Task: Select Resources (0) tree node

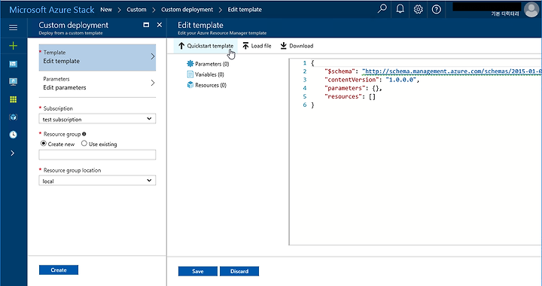Action: pos(207,85)
